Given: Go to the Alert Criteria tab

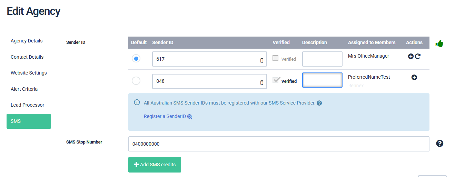Looking at the screenshot, I should [x=24, y=89].
